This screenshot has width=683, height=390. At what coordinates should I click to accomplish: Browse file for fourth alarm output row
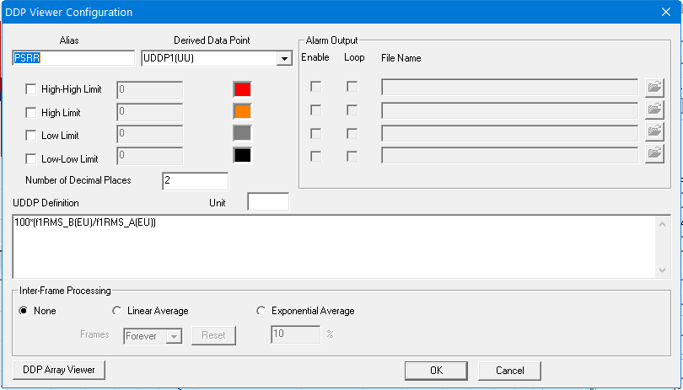(x=654, y=154)
